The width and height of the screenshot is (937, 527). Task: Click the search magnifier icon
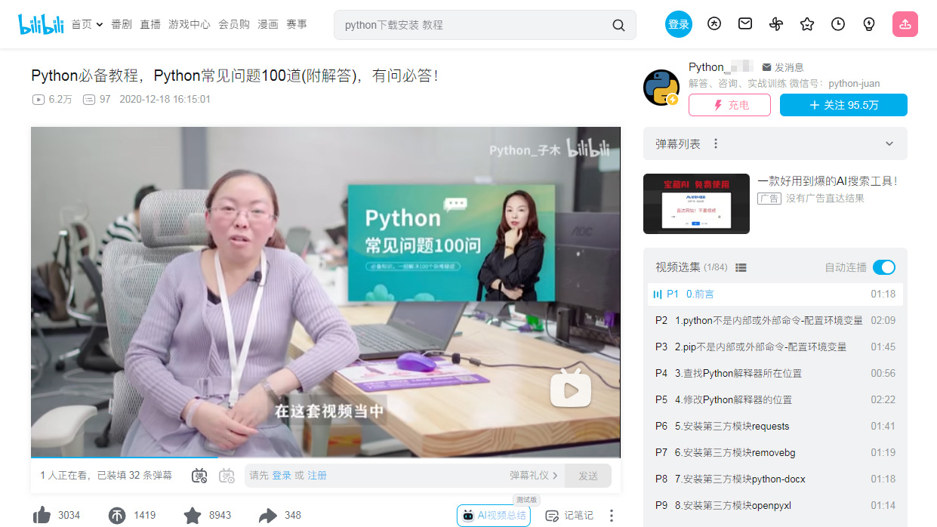point(618,25)
